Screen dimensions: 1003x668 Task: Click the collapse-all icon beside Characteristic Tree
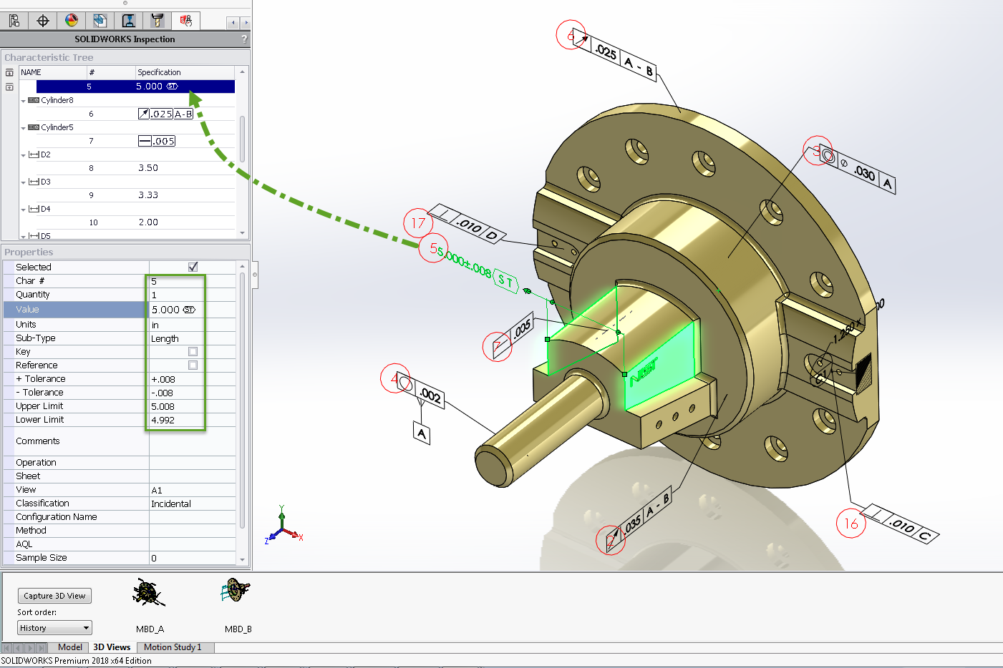coord(9,87)
